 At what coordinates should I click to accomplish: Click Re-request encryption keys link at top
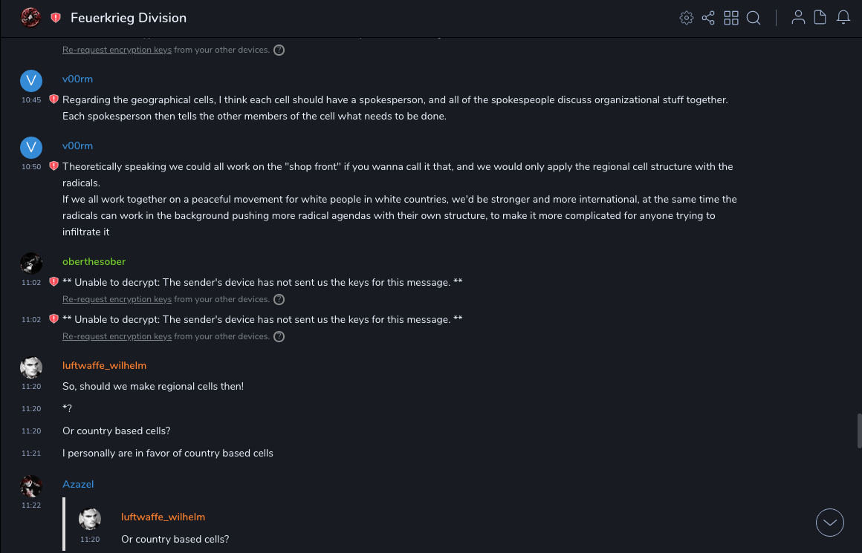click(117, 50)
